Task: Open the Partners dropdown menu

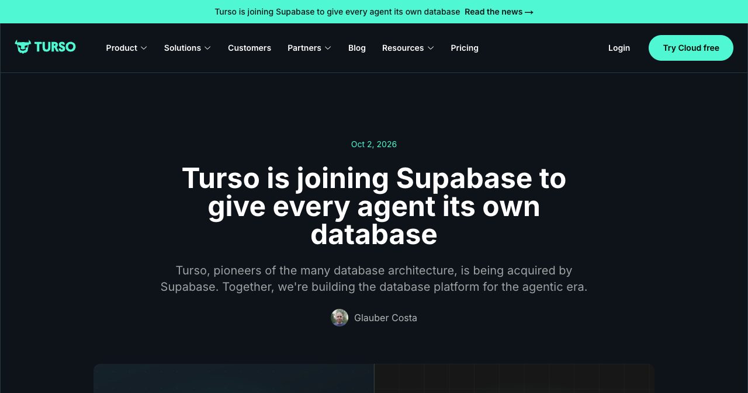Action: tap(309, 48)
